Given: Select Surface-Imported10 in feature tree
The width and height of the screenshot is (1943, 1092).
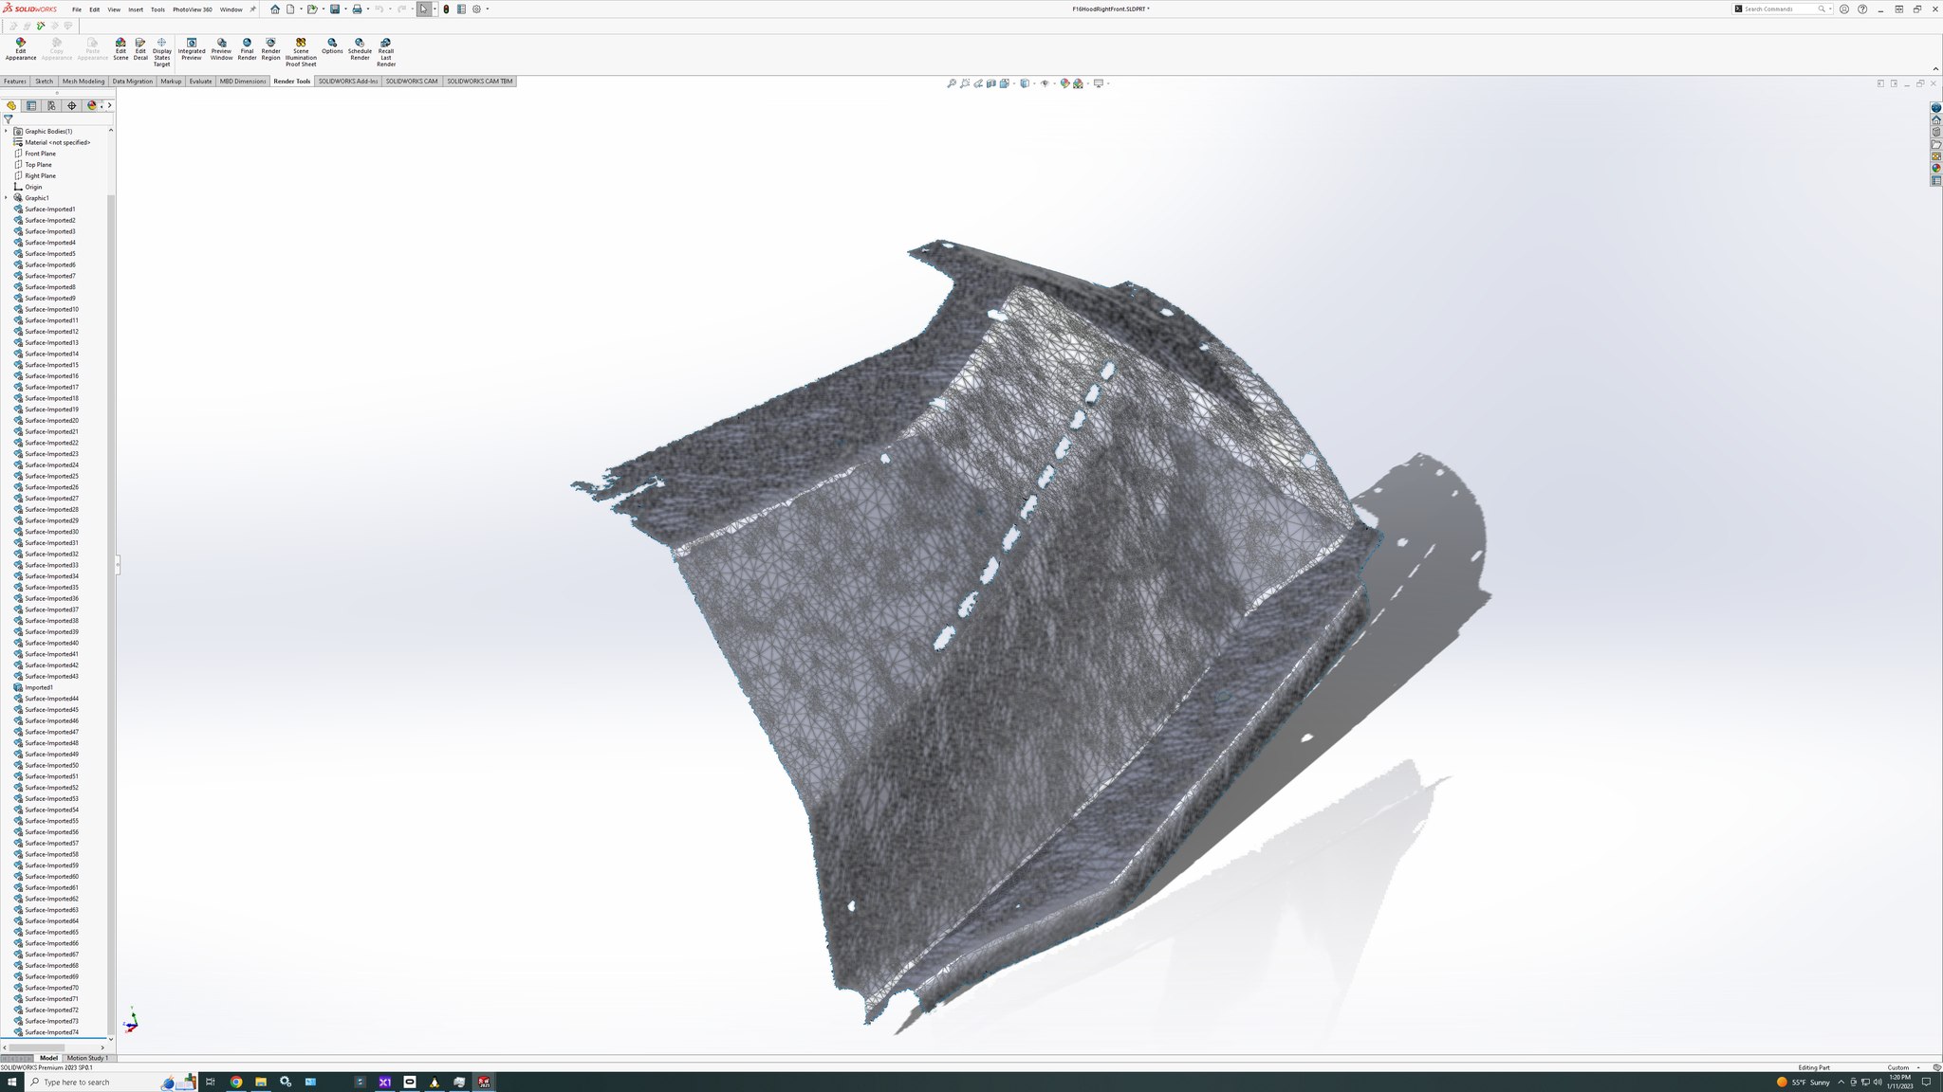Looking at the screenshot, I should pyautogui.click(x=51, y=309).
